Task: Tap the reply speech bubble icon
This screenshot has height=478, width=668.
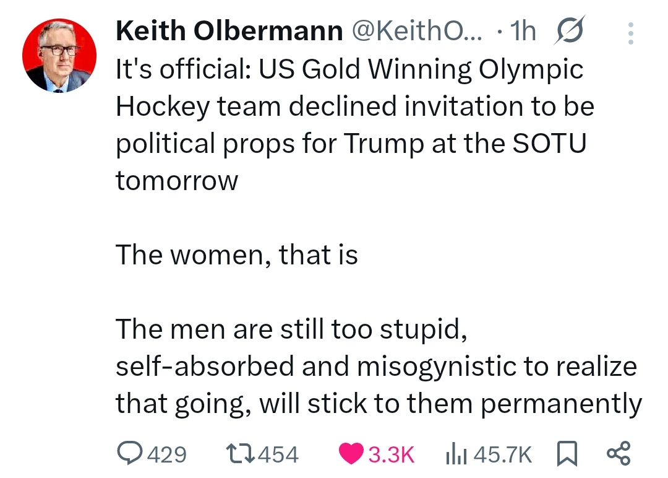Action: (129, 455)
